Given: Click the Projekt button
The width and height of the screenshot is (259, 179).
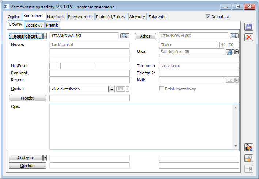Looking at the screenshot, I should point(27,98).
